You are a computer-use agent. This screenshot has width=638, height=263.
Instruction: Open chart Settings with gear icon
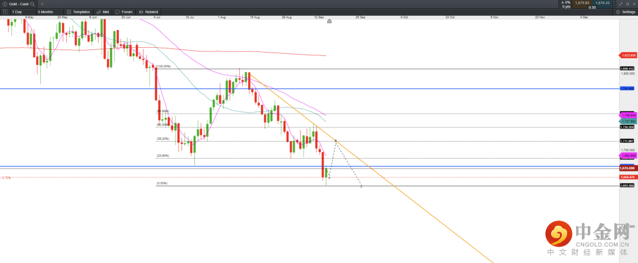coord(626,12)
